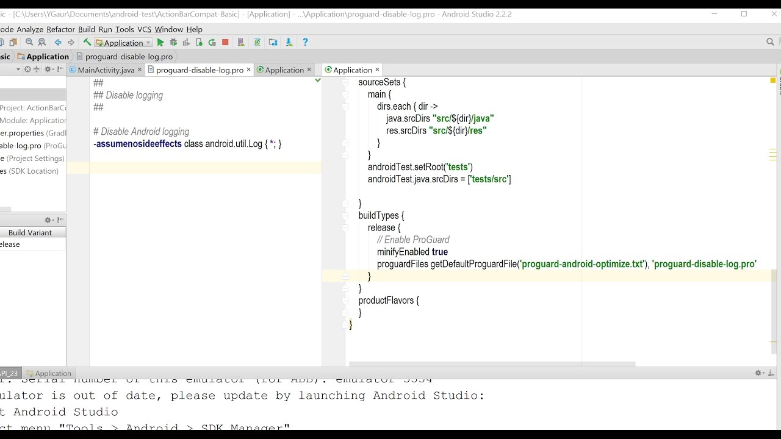The height and width of the screenshot is (439, 781).
Task: Stop the running app with red square
Action: [x=225, y=43]
